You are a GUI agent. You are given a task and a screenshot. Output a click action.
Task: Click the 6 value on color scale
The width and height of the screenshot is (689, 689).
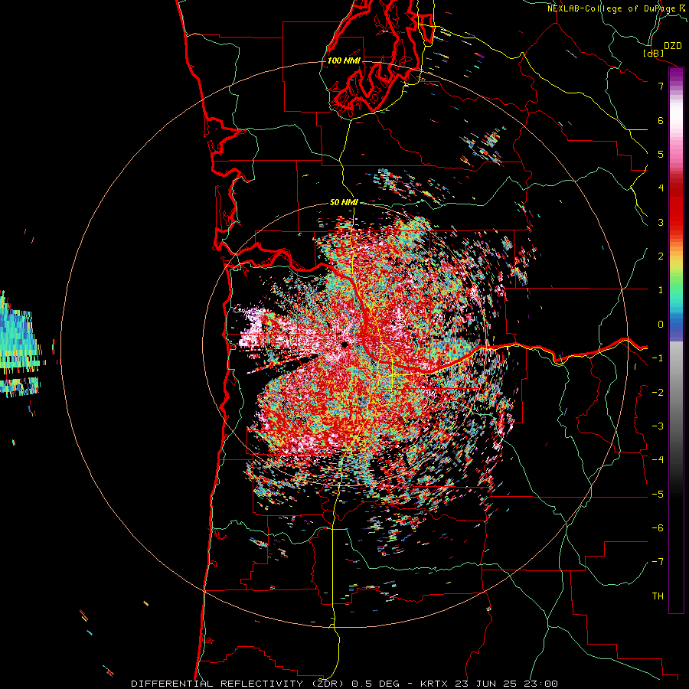point(661,120)
